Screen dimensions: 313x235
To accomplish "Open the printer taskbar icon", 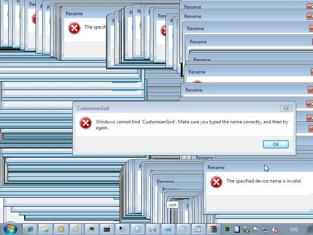I will (153, 229).
